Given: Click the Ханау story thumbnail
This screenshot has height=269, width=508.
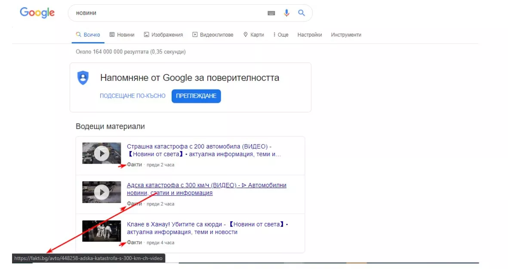Looking at the screenshot, I should (102, 231).
